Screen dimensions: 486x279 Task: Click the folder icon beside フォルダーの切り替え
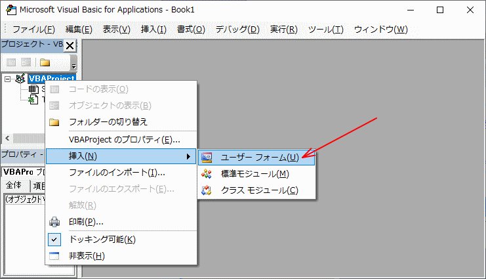tap(54, 122)
